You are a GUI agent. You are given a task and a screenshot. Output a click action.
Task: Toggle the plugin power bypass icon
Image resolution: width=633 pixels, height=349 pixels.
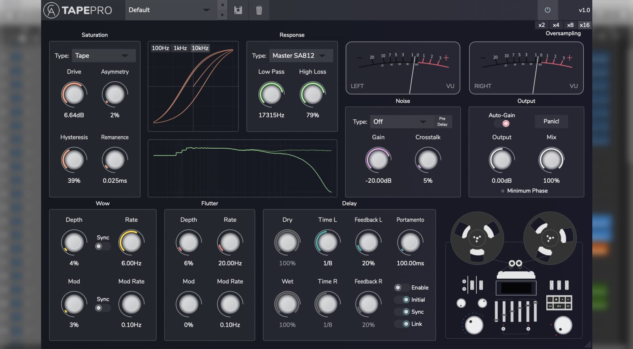pyautogui.click(x=547, y=10)
